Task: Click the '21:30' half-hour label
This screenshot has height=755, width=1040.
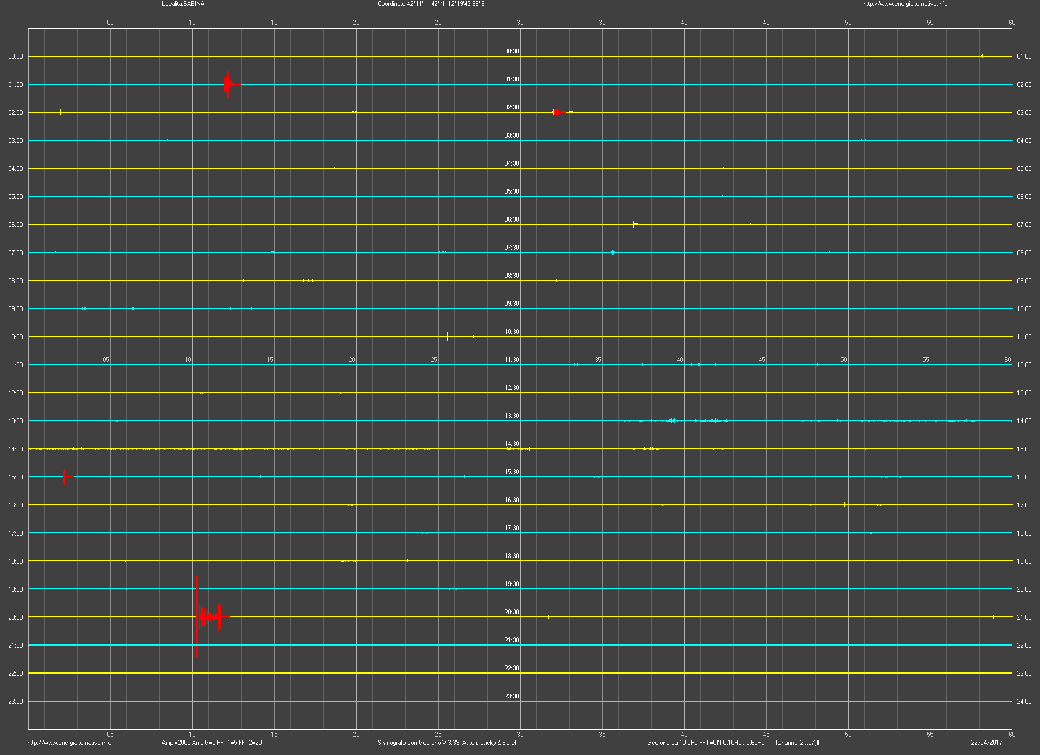Action: tap(512, 640)
